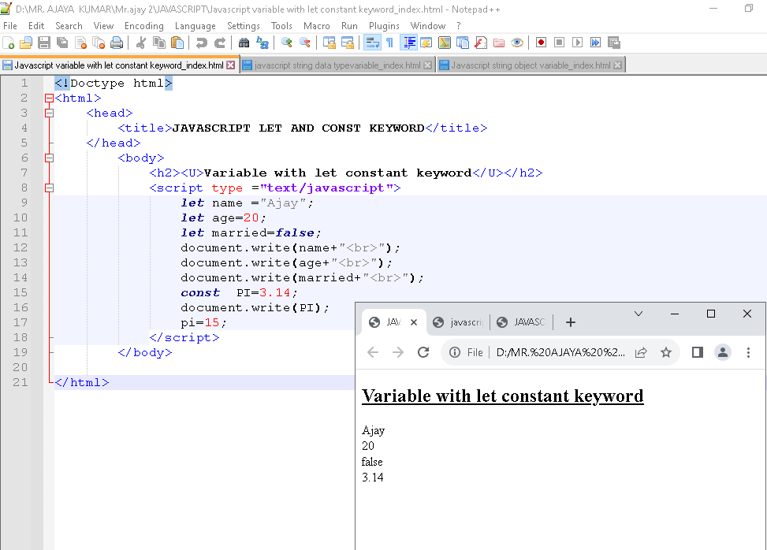
Task: Collapse the body fold marker on line 6
Action: click(49, 158)
